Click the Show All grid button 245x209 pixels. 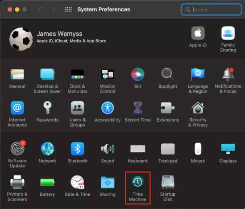(68, 9)
